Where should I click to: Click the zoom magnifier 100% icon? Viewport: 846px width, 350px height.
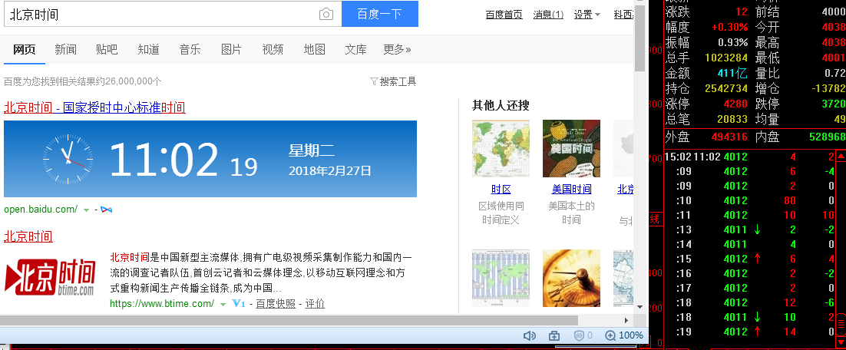610,335
